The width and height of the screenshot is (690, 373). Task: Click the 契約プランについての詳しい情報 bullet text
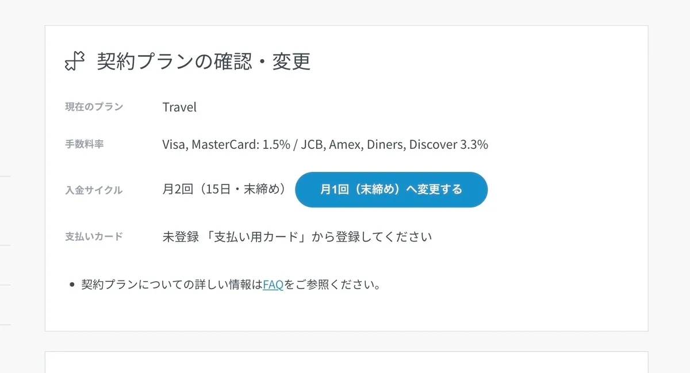(x=172, y=284)
